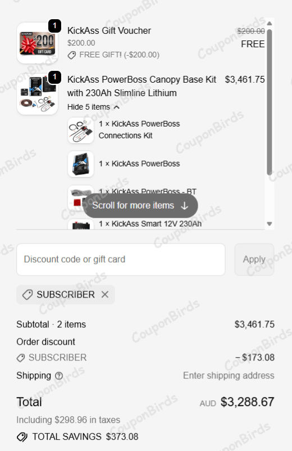Select the PowerBoss Connections Kit thumbnail

tap(81, 130)
